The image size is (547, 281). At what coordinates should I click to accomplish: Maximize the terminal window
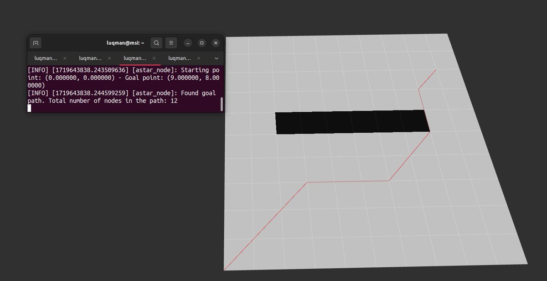pyautogui.click(x=202, y=43)
